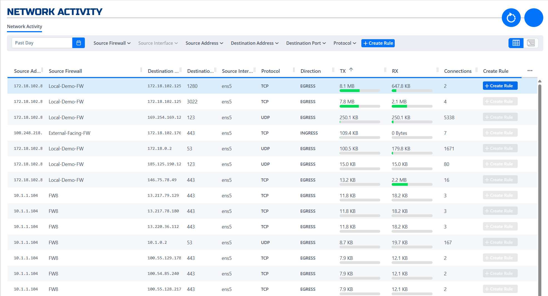Click Create Rule in the filter toolbar

tap(378, 43)
